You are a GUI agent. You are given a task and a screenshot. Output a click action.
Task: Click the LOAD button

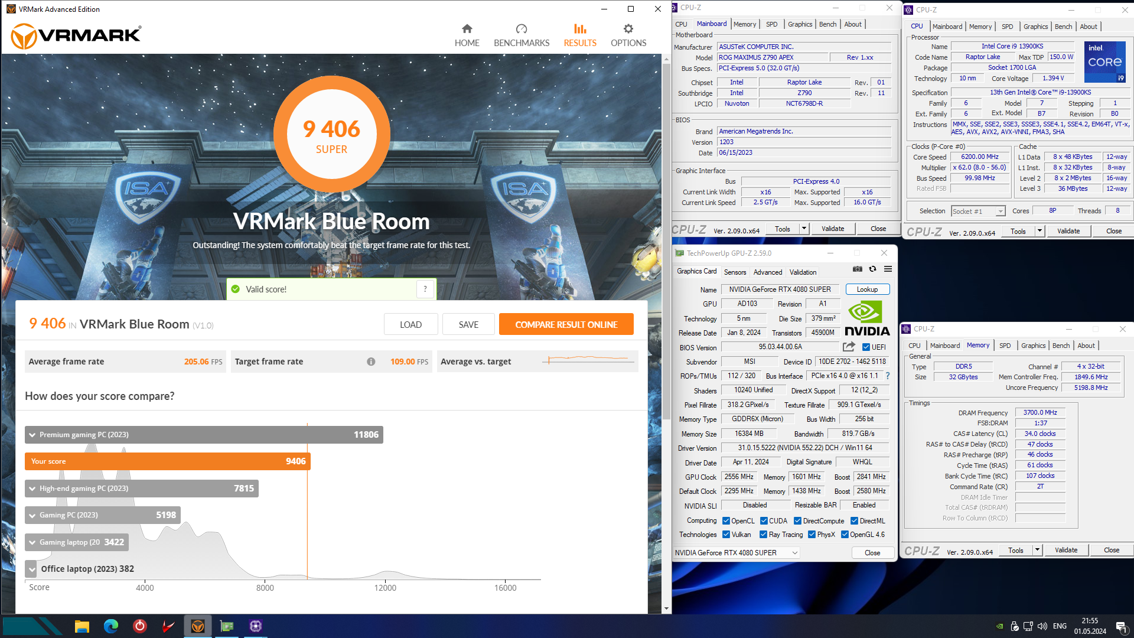tap(410, 324)
